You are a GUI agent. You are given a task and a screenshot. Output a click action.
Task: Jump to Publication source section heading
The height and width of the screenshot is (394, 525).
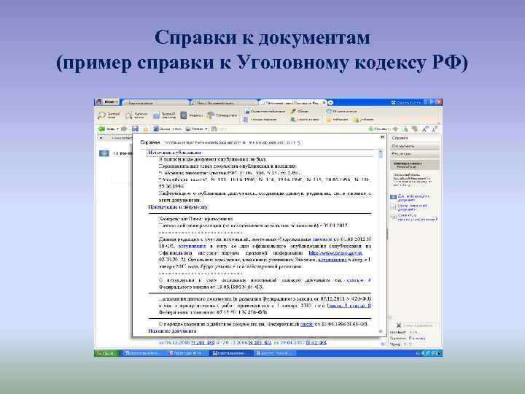[x=174, y=152]
